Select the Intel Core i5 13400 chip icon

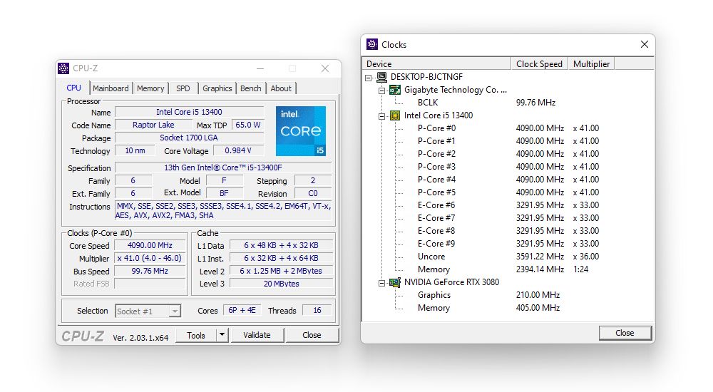pos(395,115)
